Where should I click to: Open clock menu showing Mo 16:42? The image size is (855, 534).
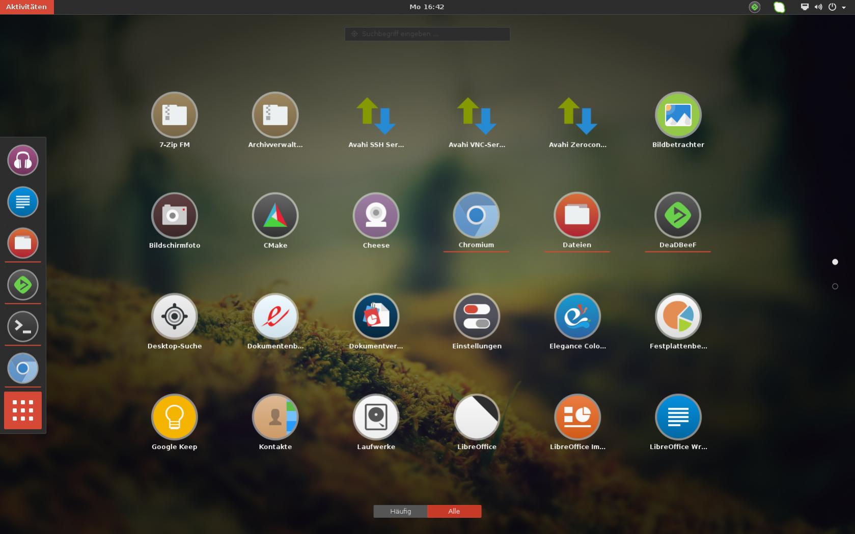427,7
